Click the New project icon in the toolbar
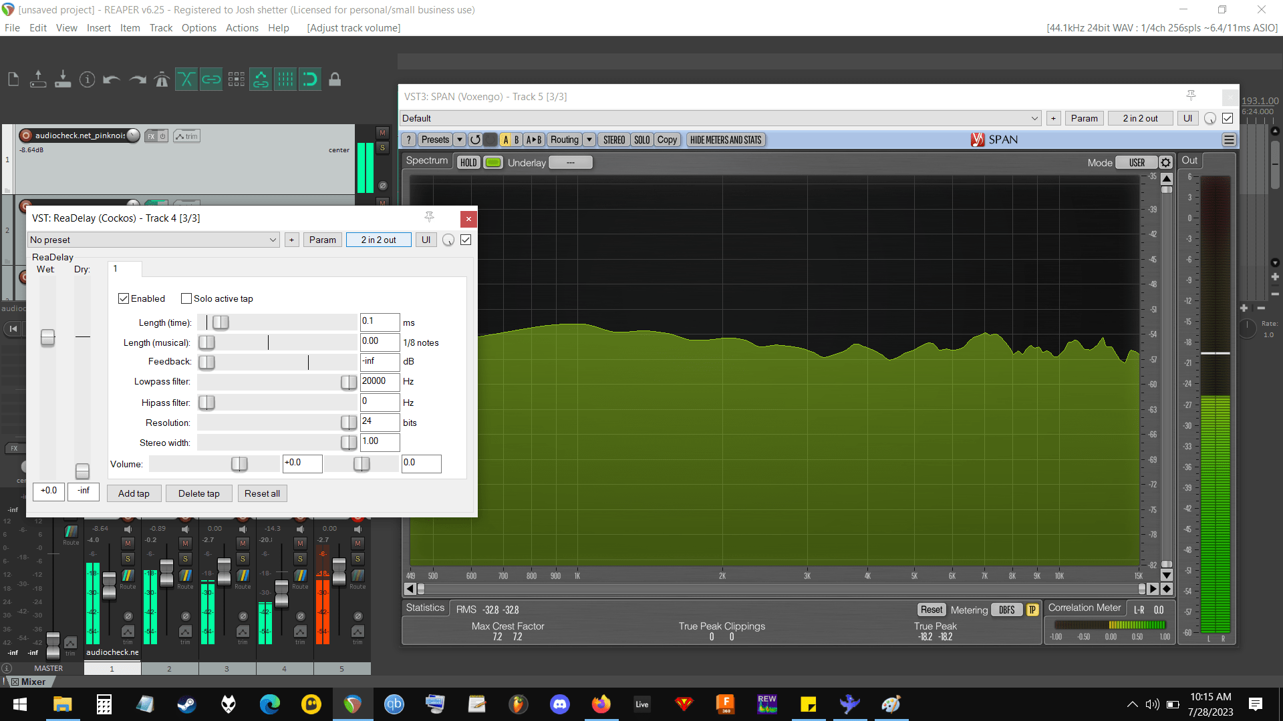The width and height of the screenshot is (1283, 721). click(13, 79)
